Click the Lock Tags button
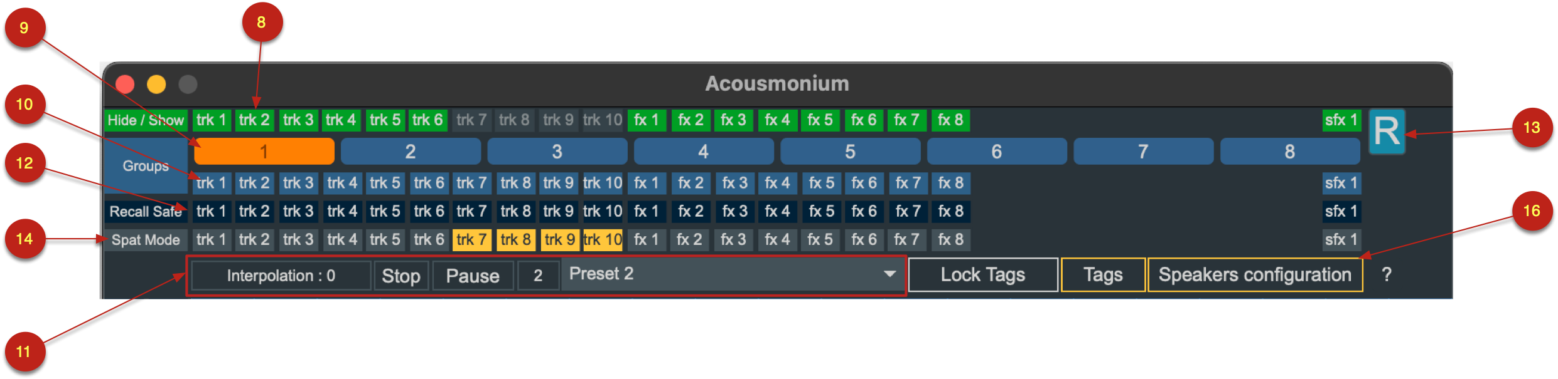 tap(983, 274)
